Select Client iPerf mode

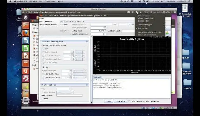click(x=61, y=24)
